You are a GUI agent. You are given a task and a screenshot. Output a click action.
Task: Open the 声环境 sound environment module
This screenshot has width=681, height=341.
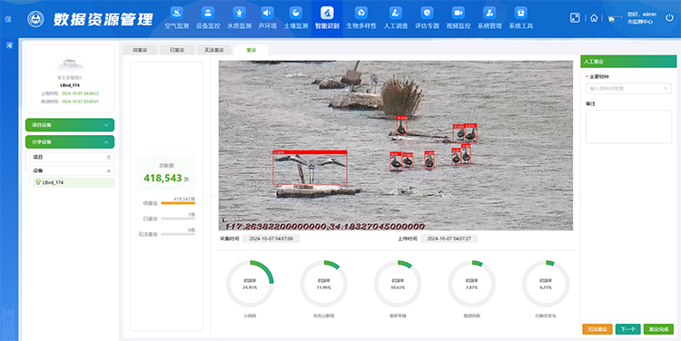[268, 18]
